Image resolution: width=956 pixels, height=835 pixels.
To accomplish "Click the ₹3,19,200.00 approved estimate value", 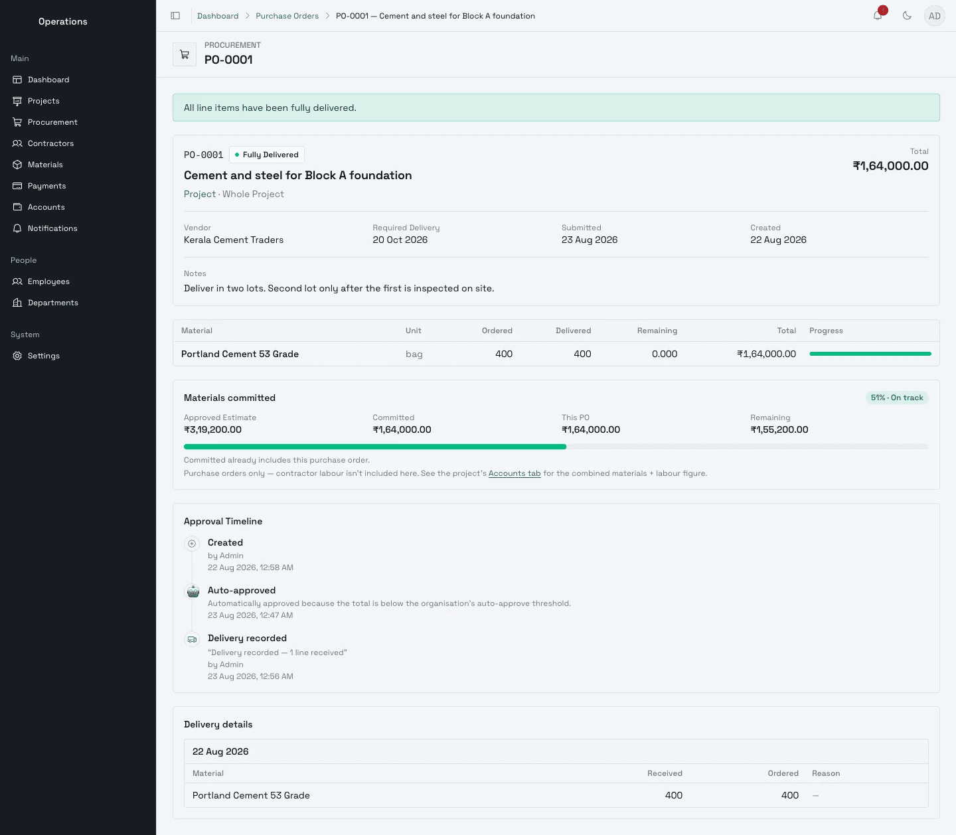I will point(212,429).
